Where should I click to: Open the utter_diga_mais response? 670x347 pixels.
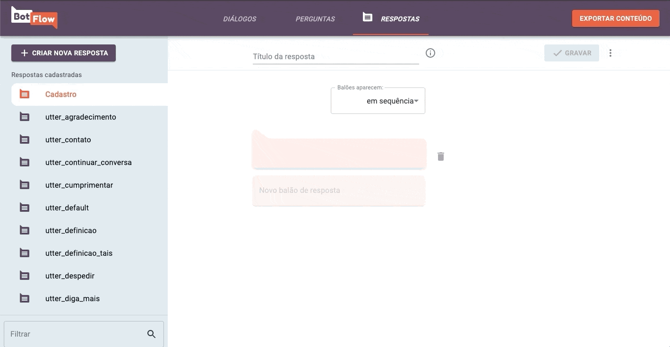72,299
